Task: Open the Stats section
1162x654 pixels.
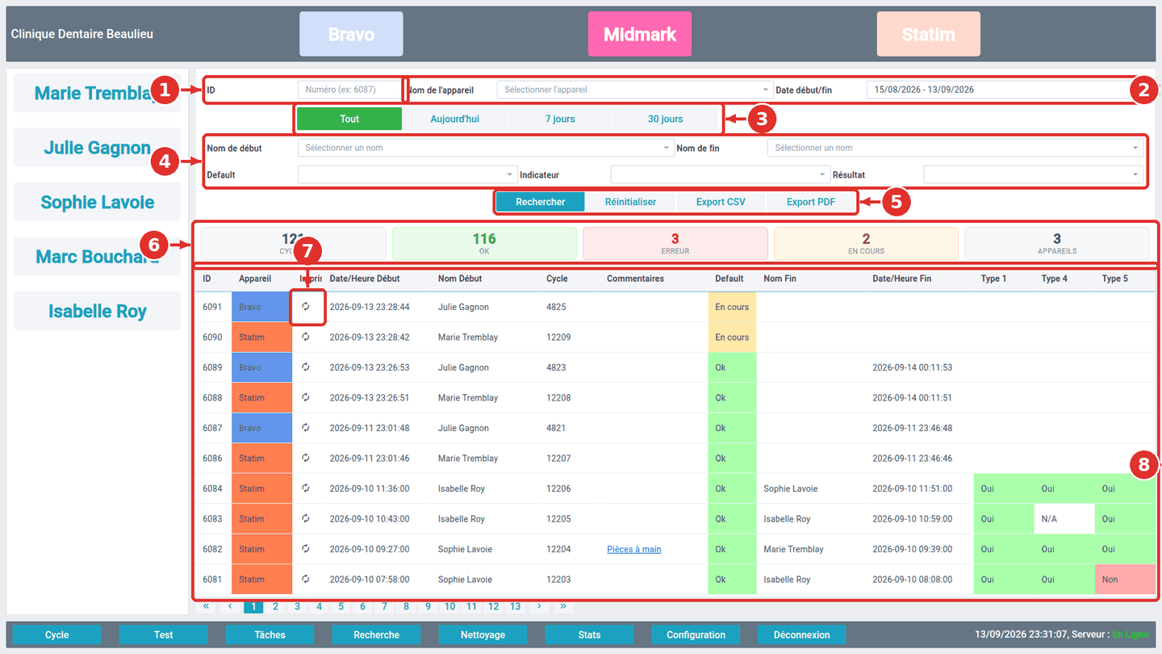Action: (589, 635)
